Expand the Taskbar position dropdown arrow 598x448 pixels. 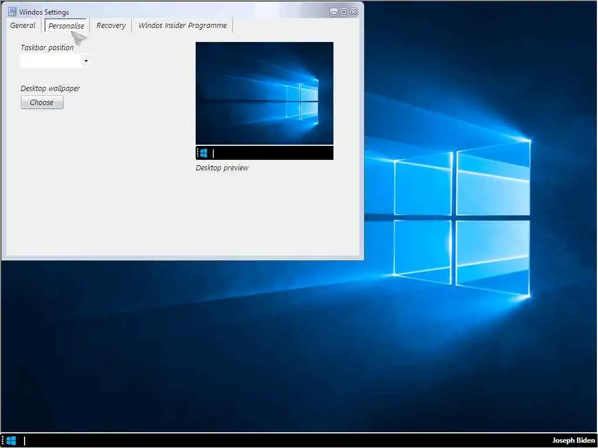tap(86, 61)
